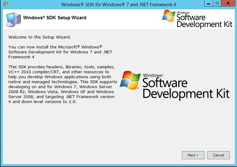This screenshot has height=167, width=237.
Task: Click 'Welcome to the Setup Wizard.' text
Action: pos(40,37)
